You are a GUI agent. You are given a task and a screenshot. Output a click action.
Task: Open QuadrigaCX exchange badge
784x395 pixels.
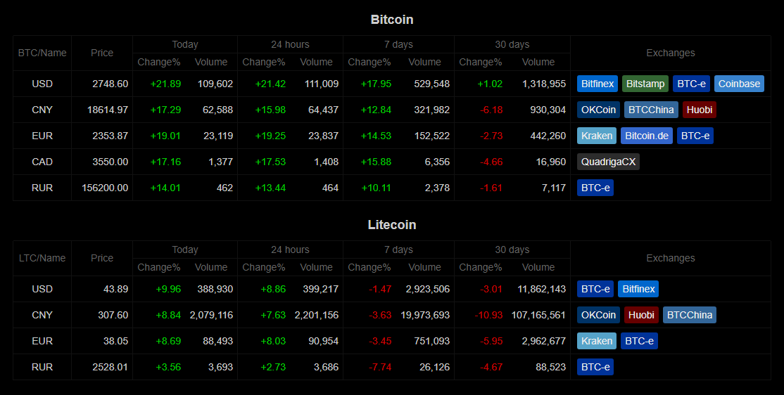coord(608,162)
